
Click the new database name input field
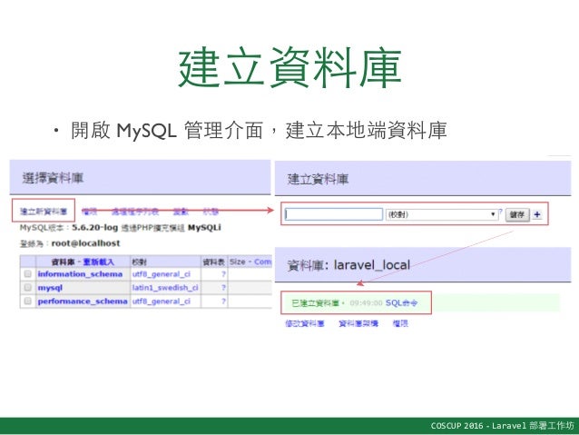click(334, 214)
